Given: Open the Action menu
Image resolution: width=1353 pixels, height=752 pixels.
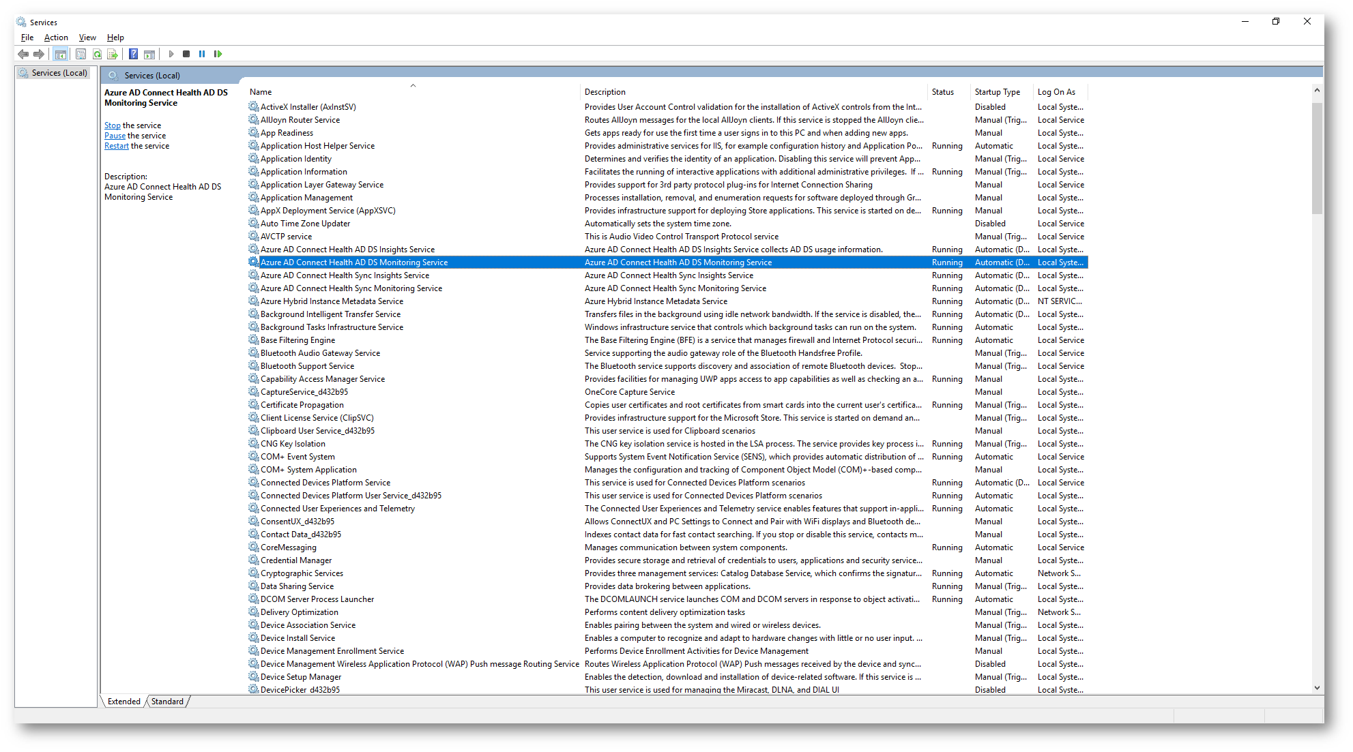Looking at the screenshot, I should [56, 37].
